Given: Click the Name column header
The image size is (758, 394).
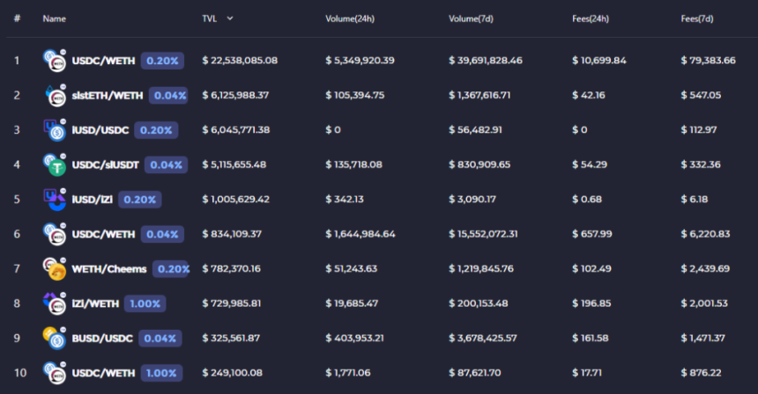Looking at the screenshot, I should (x=54, y=18).
